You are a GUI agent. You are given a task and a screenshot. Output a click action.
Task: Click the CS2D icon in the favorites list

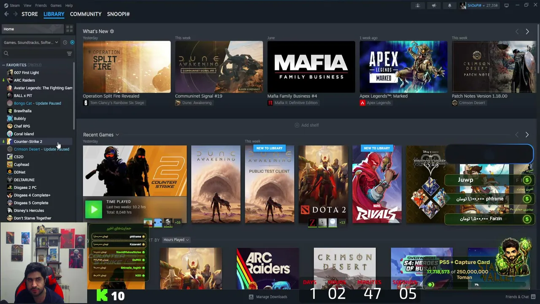coord(10,157)
